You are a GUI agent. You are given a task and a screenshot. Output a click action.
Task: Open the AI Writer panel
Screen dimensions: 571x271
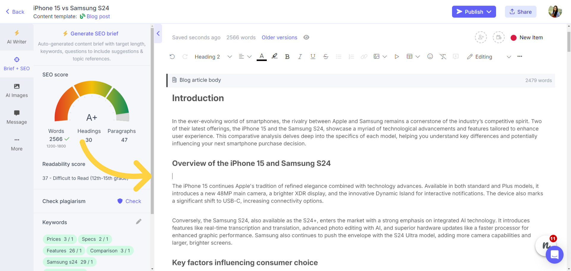[x=17, y=37]
